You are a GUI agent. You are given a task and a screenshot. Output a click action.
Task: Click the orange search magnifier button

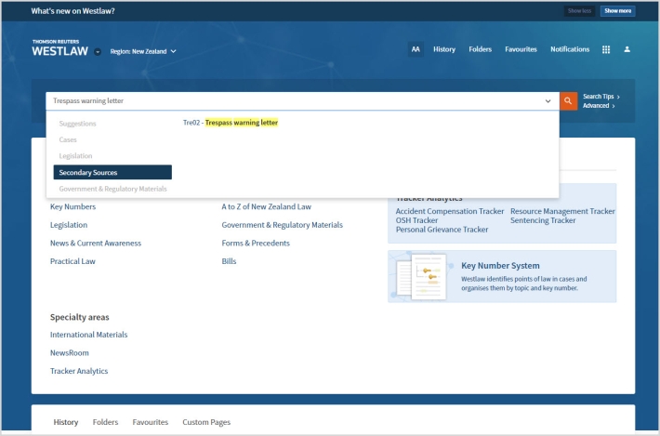(568, 101)
